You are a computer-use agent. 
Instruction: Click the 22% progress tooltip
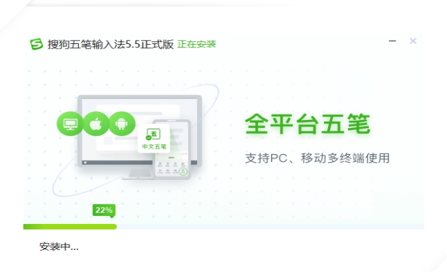[104, 211]
